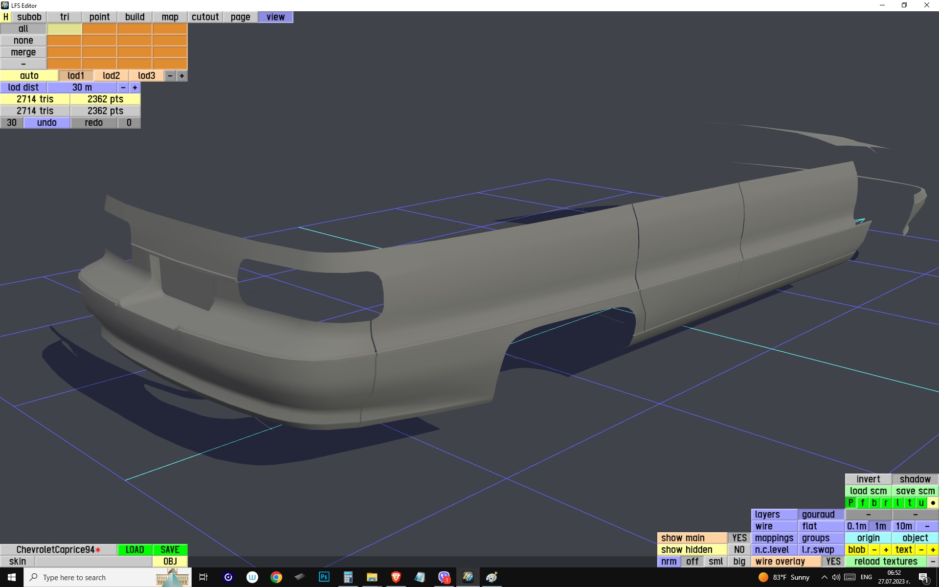Switch to the build tab
Viewport: 939px width, 587px height.
[x=134, y=17]
